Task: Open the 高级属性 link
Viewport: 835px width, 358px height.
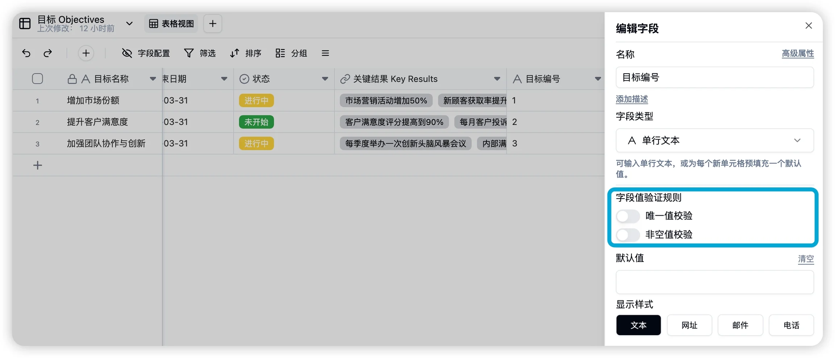Action: 798,54
